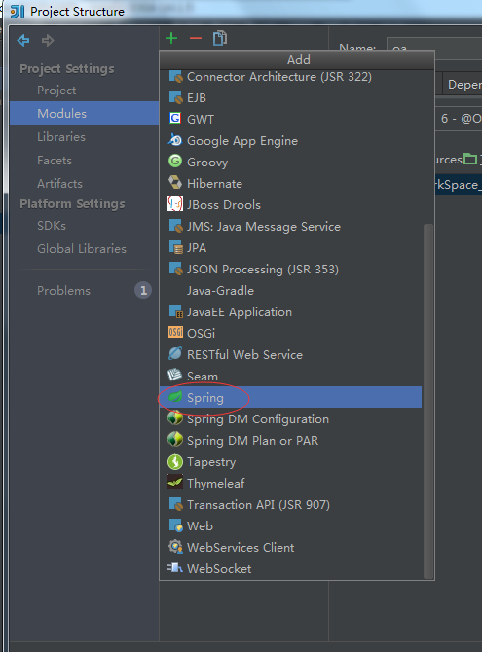
Task: Click the IntelliJ logo in title bar
Action: click(x=18, y=12)
